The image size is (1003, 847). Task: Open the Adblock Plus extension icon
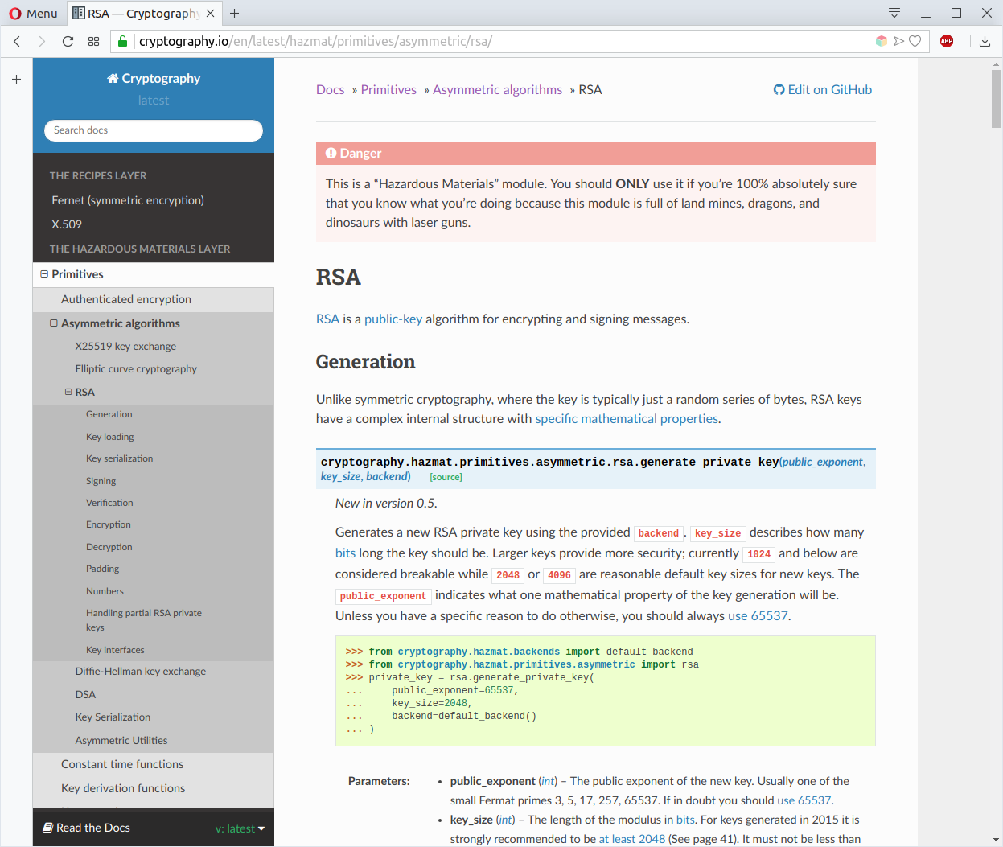pyautogui.click(x=947, y=41)
